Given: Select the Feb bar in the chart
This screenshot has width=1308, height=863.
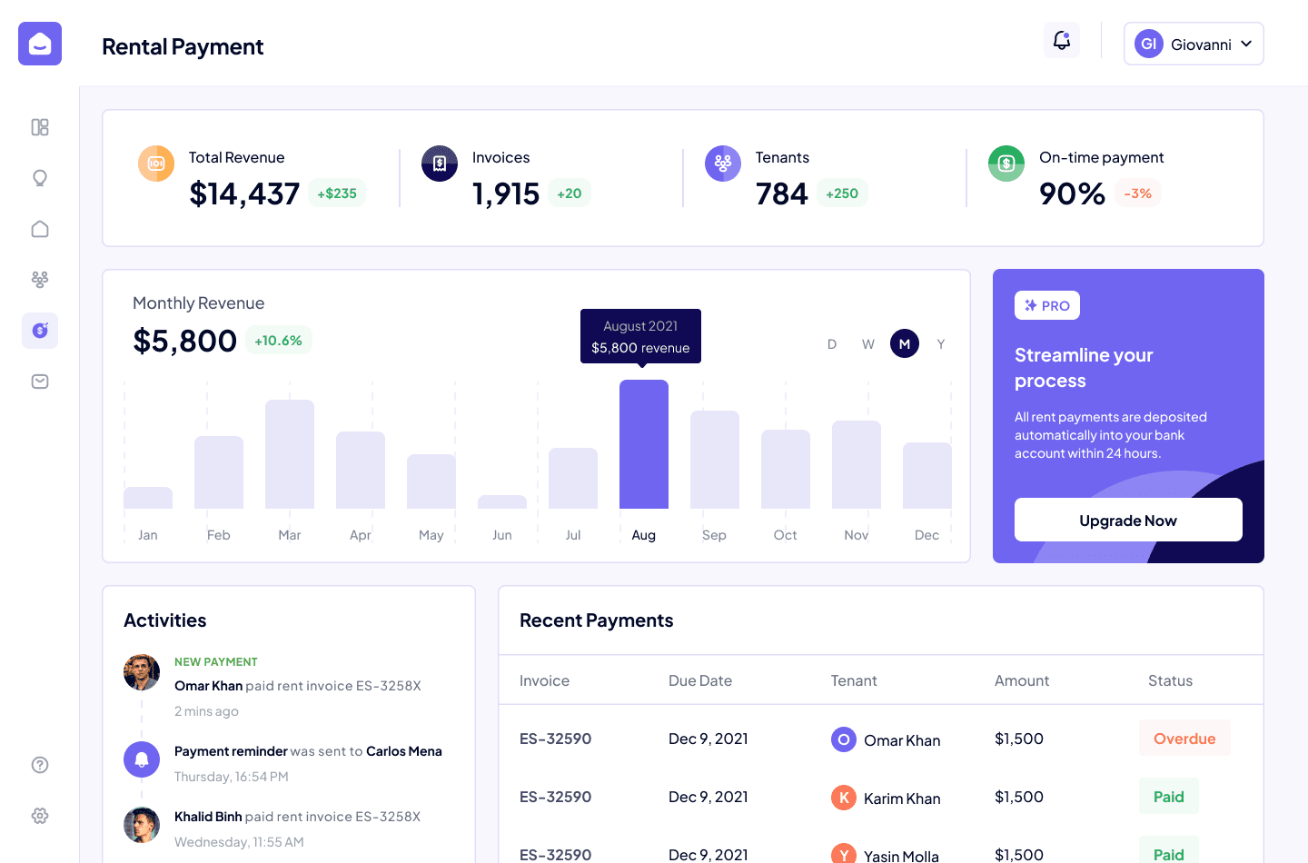Looking at the screenshot, I should click(x=219, y=472).
